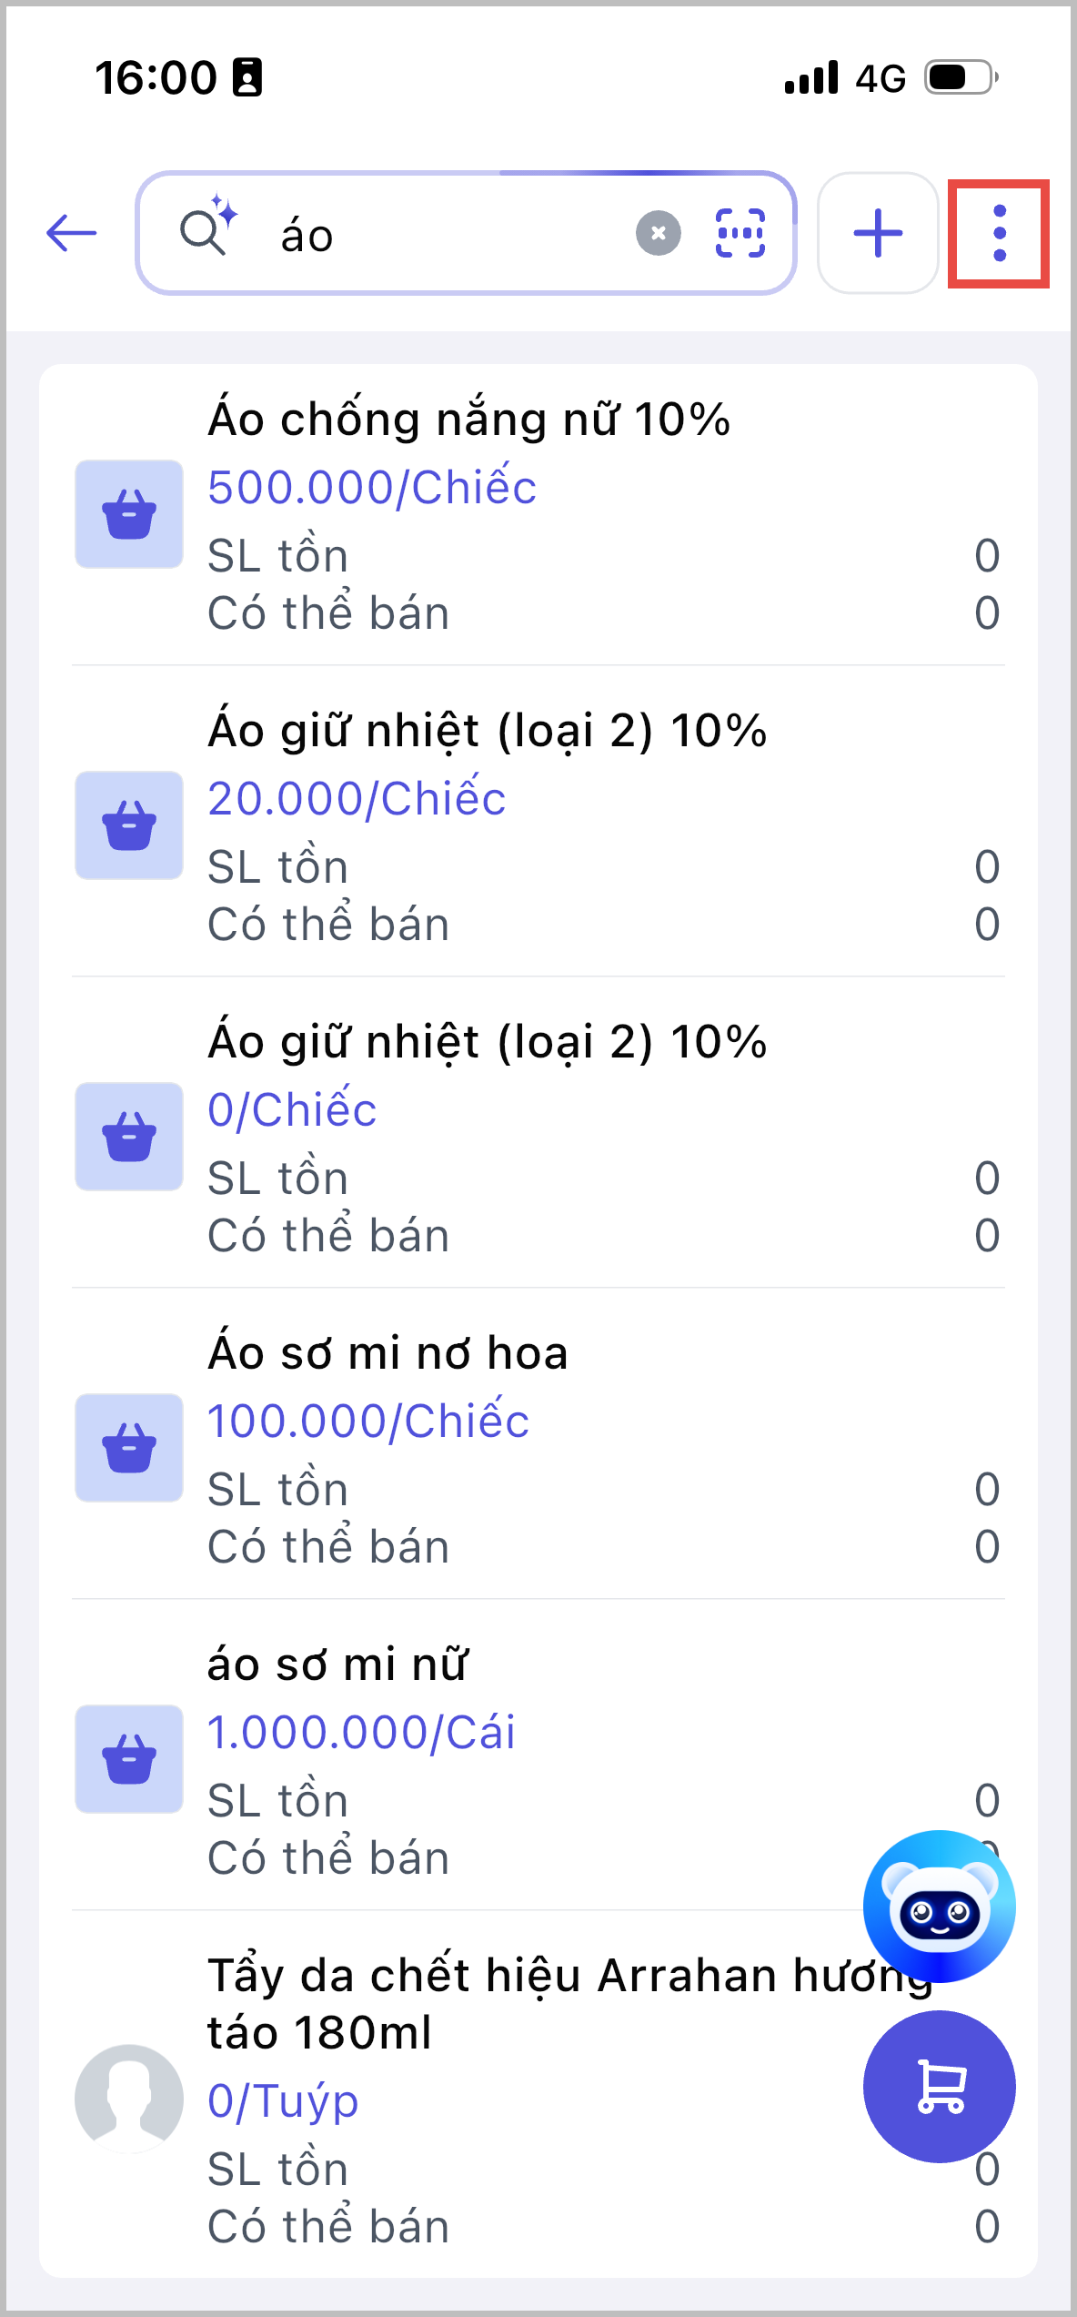1077x2317 pixels.
Task: Tap basket icon of Áo sơ mi nơ hoa
Action: pos(129,1448)
